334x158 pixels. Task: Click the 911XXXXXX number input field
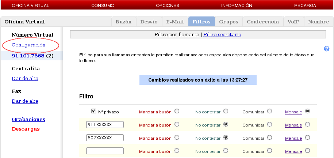point(105,125)
